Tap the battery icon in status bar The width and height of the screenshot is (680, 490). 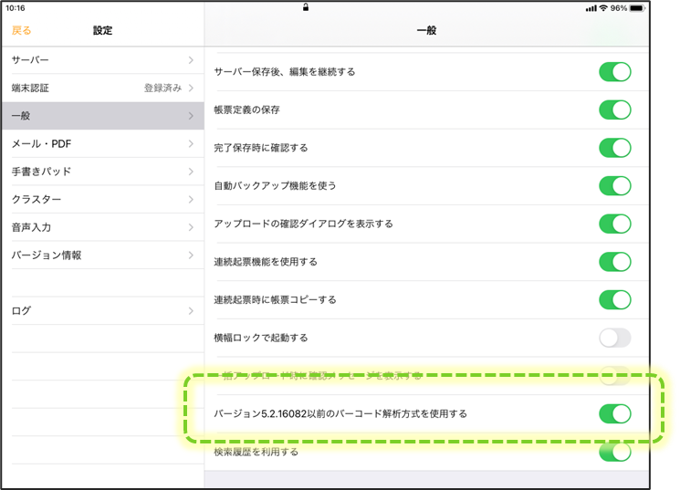click(640, 7)
